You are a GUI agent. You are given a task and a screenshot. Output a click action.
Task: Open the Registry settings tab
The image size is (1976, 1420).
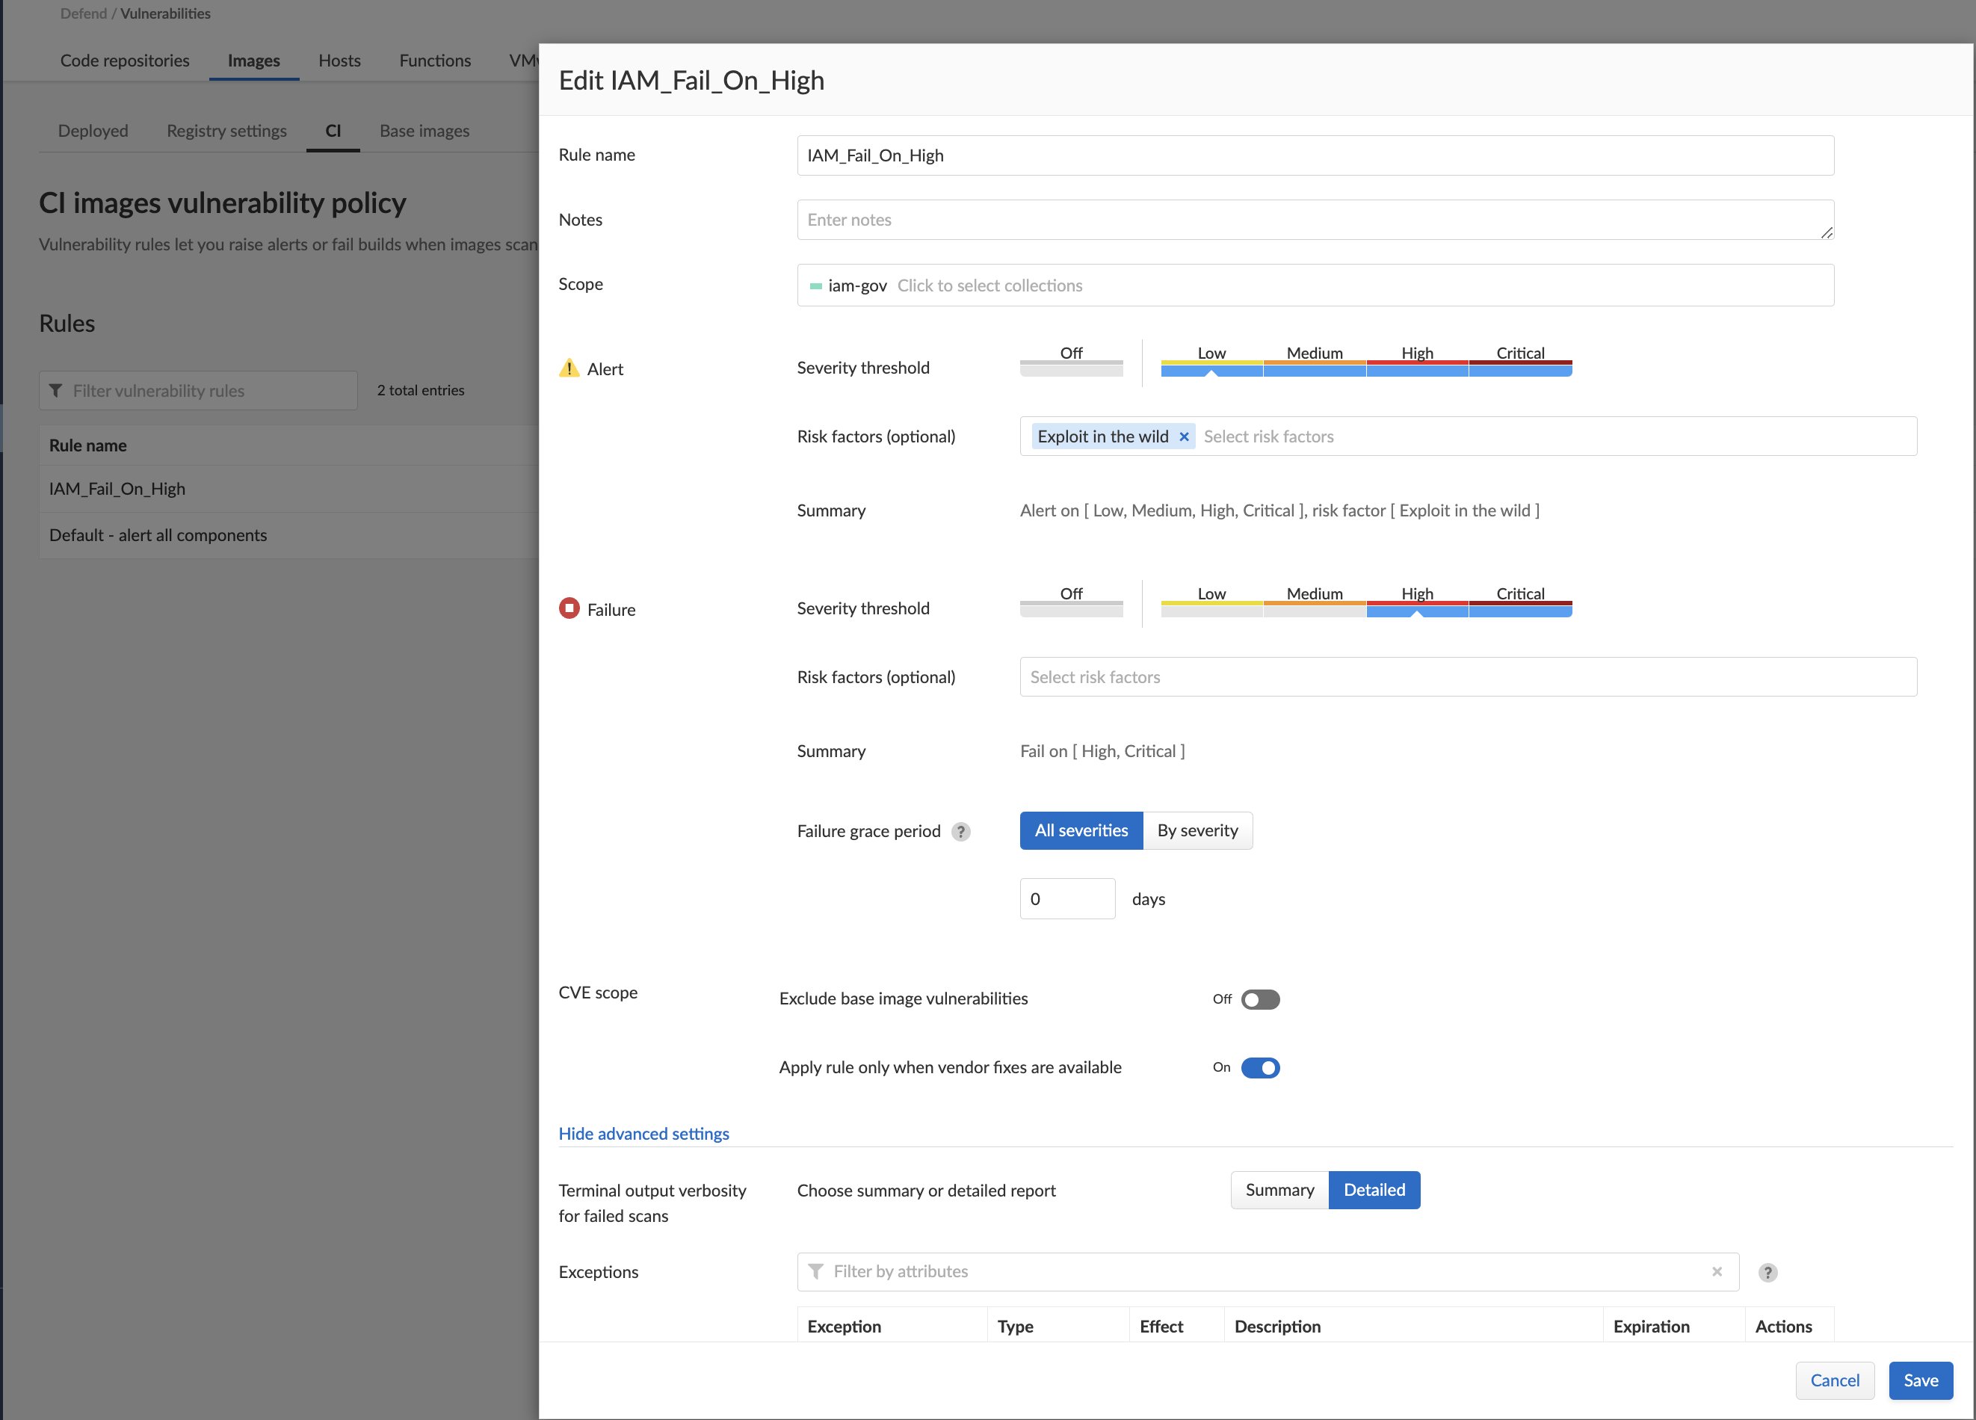click(x=226, y=131)
